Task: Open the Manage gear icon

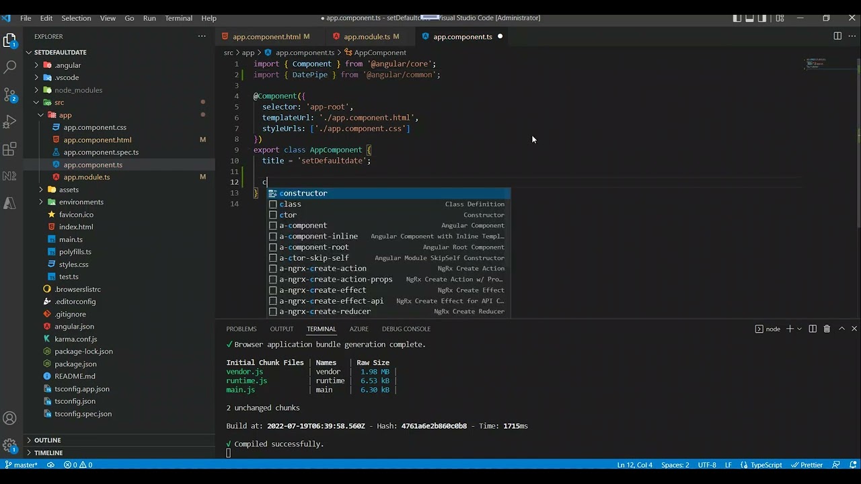Action: click(10, 445)
